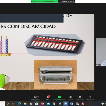Open the gray icon app beside Chrome in taskbar
This screenshot has width=106, height=106.
pos(60,104)
